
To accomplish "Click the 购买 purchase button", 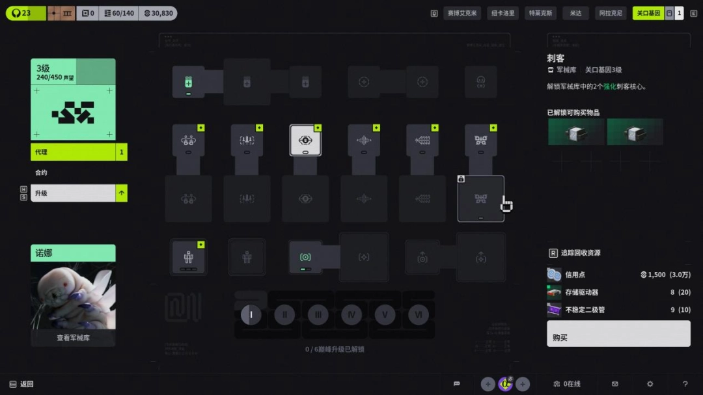I will pyautogui.click(x=618, y=334).
